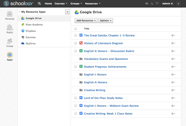Open the notifications broadcast icon

click(x=157, y=3)
